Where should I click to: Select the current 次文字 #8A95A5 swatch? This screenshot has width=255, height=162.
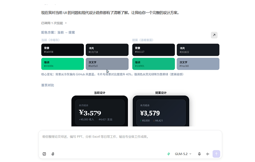pos(107,64)
